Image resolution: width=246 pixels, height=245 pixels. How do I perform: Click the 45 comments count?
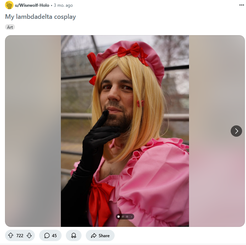54,236
